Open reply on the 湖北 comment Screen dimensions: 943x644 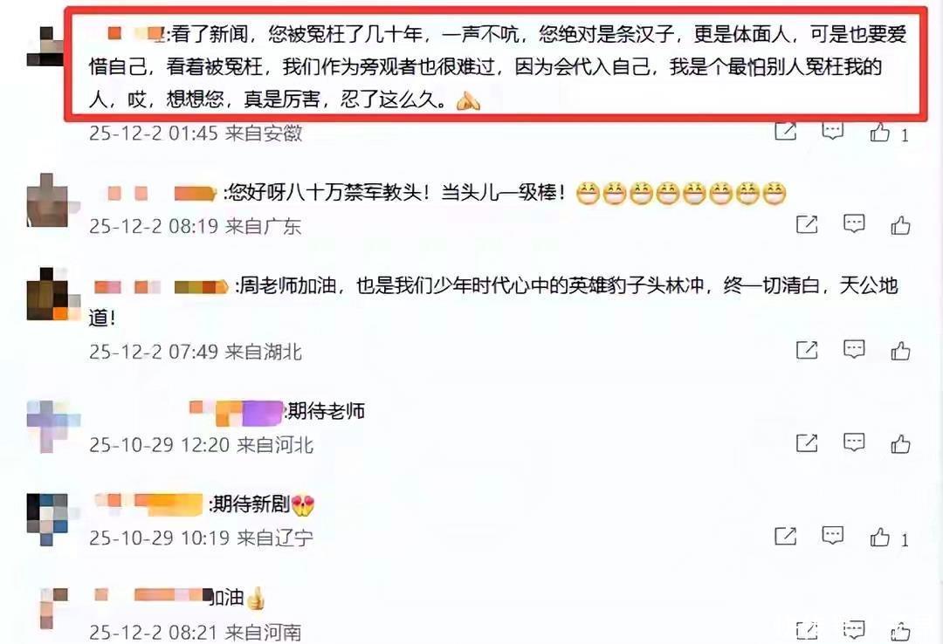click(854, 349)
